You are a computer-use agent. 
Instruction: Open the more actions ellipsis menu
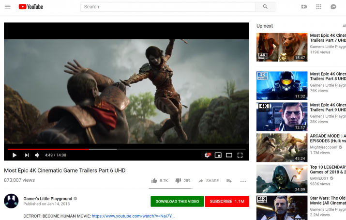click(x=243, y=181)
